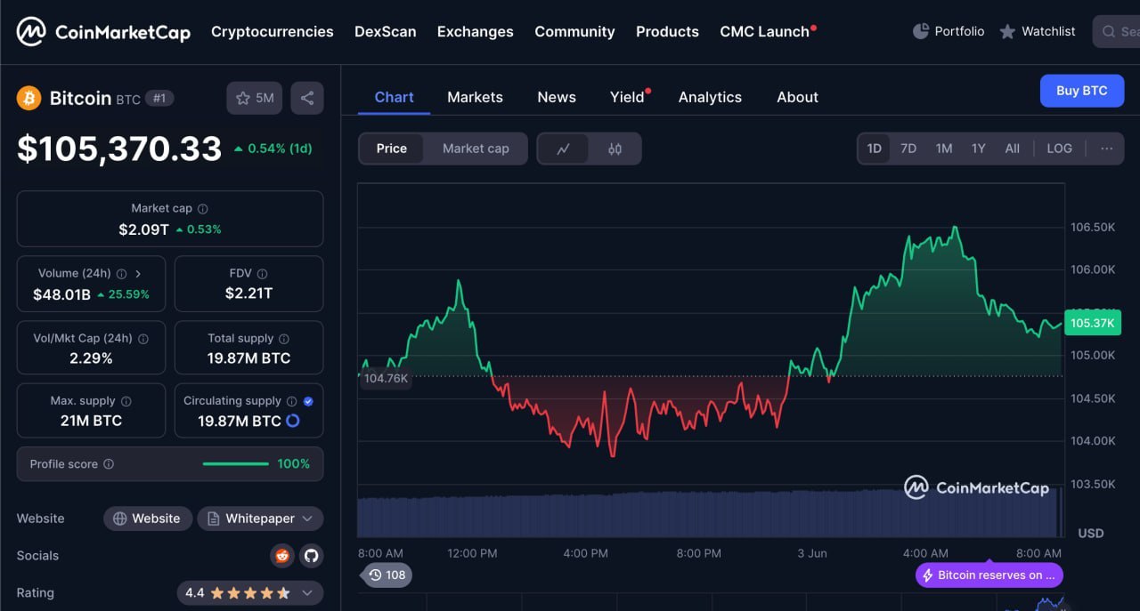Click the $2.21T FDV value
Viewport: 1140px width, 611px height.
click(x=249, y=293)
